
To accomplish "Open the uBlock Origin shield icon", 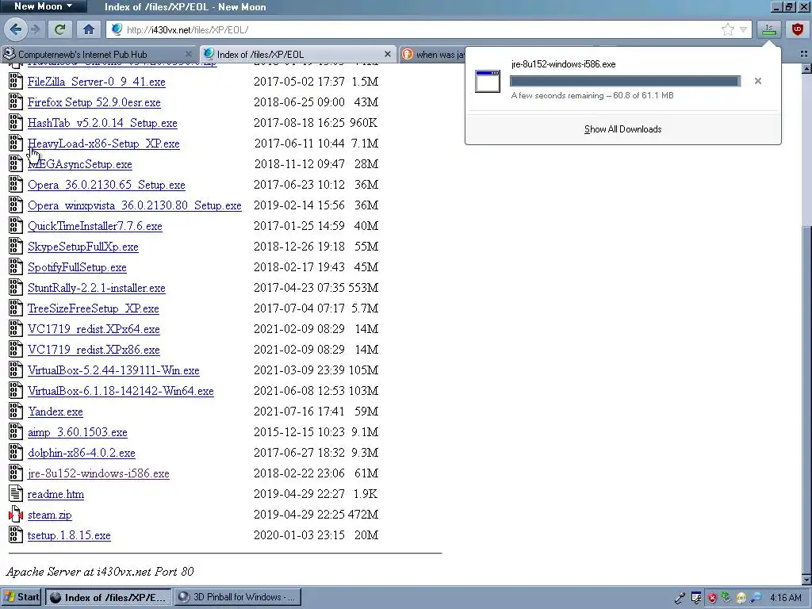I will [x=798, y=29].
